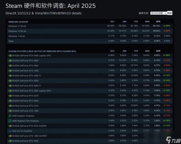The image size is (181, 144).
Task: Click the AMD Radeon(TM) Graphics name
Action: 26,121
